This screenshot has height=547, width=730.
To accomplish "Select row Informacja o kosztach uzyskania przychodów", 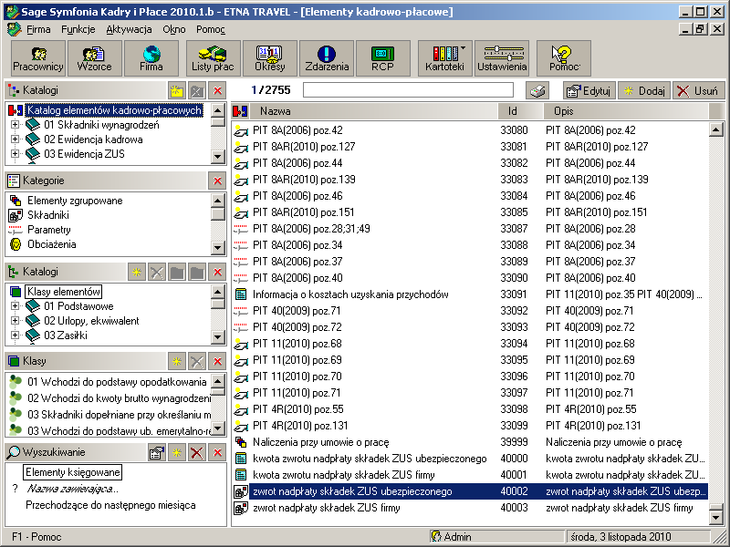I will (x=469, y=294).
